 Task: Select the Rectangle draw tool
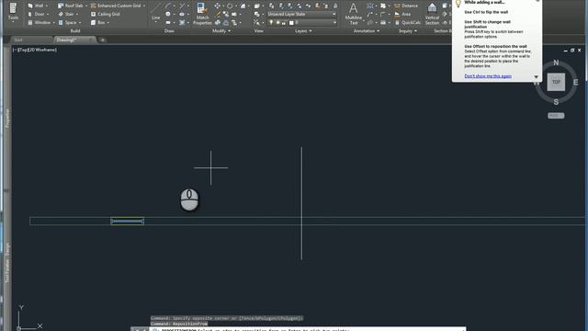pyautogui.click(x=168, y=22)
